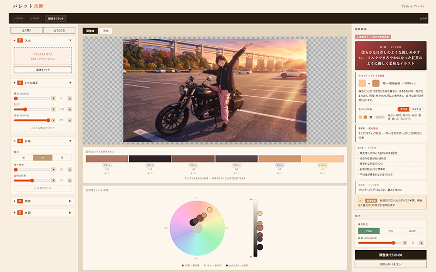Click the orange-tan accent palette swatch
436x272 pixels.
tap(280, 159)
